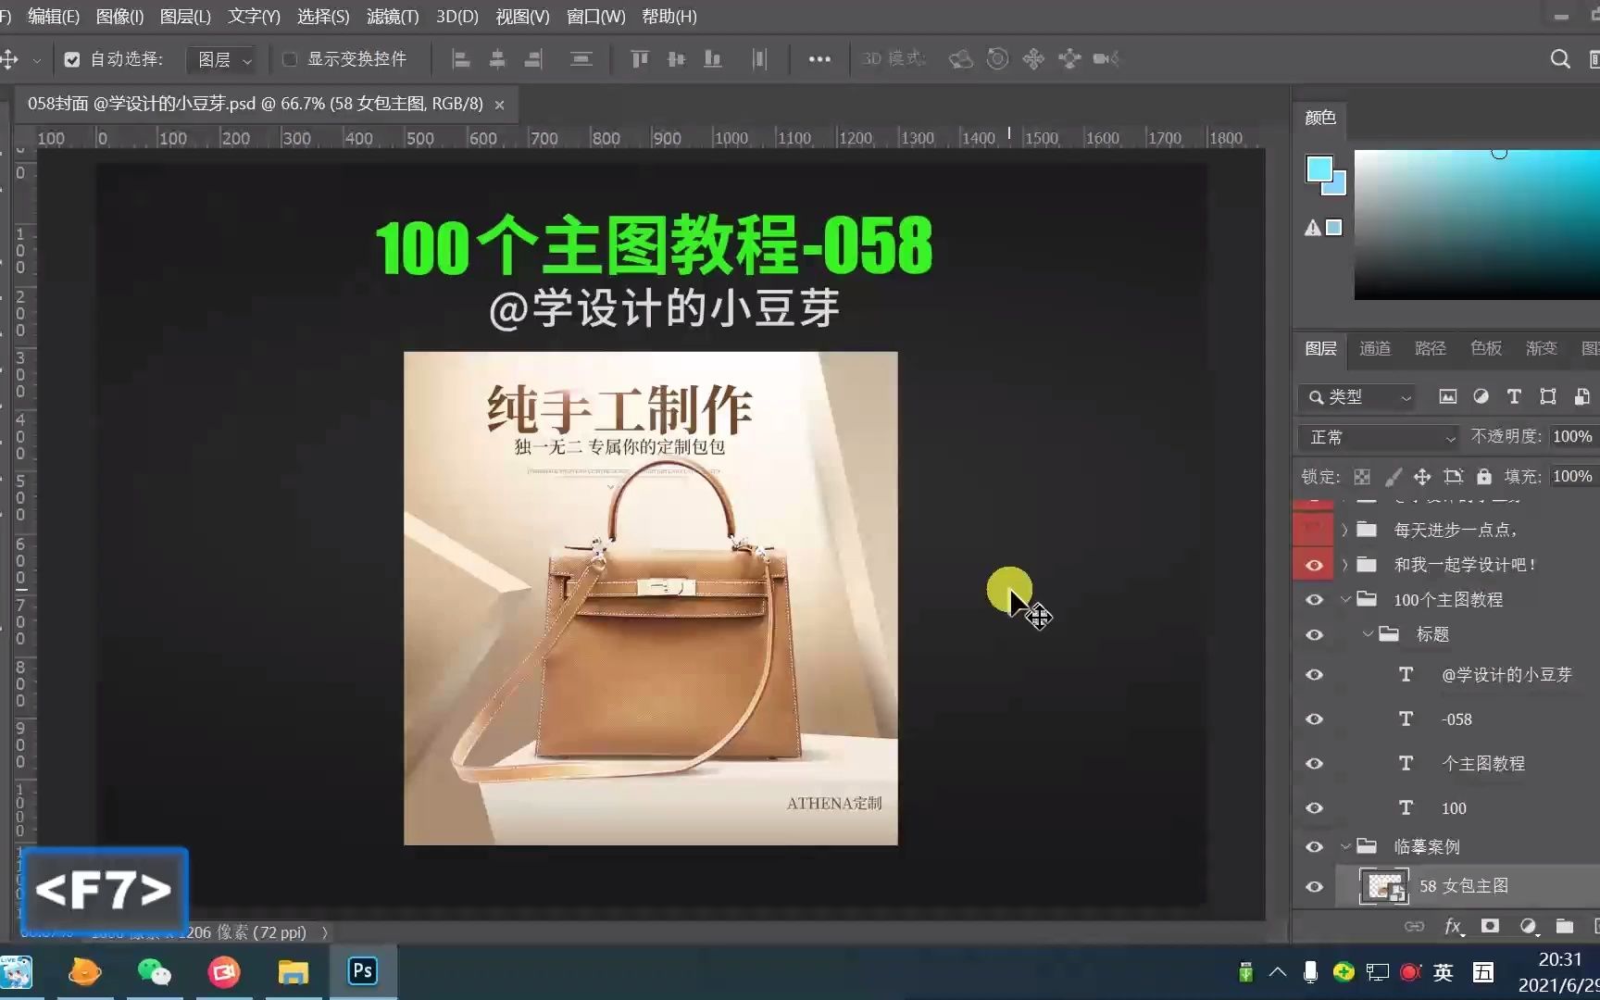
Task: Open the 滤镜(T) menu
Action: [393, 17]
